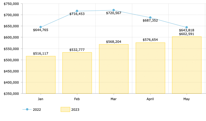
Task: Click the 2023 legend color swatch
Action: point(65,109)
